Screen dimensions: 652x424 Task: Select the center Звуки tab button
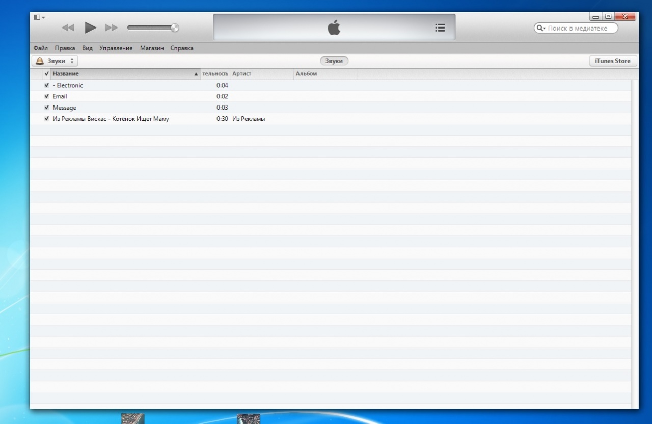tap(334, 61)
